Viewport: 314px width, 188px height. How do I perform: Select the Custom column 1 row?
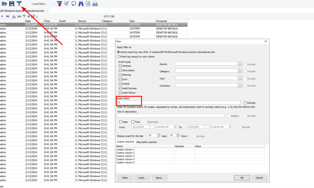[190, 150]
